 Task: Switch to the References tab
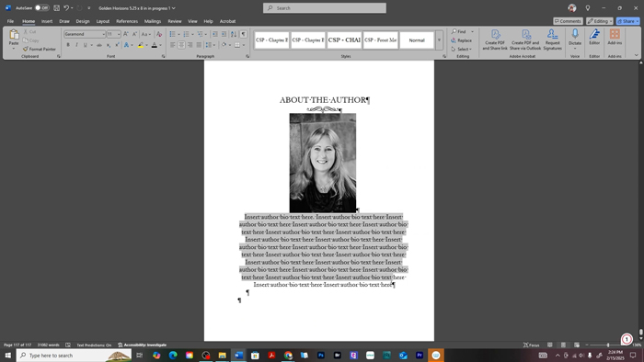pos(127,21)
